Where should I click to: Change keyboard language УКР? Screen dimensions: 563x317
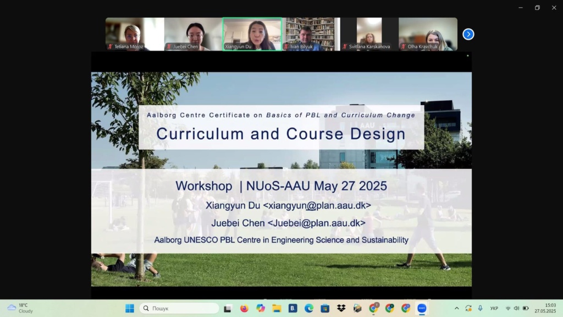494,308
